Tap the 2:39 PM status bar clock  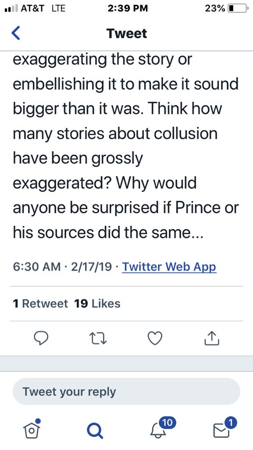coord(128,8)
